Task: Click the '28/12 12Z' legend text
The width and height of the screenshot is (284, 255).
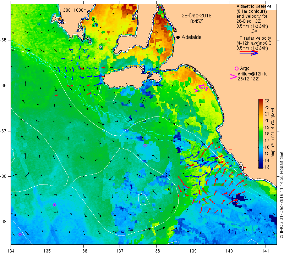Action: [248, 79]
